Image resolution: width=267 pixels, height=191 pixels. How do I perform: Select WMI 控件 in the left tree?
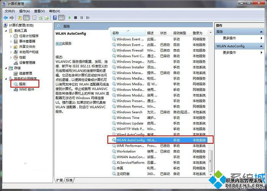[x=27, y=89]
